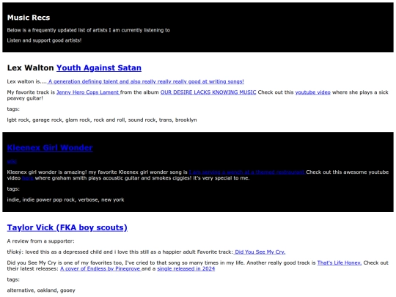Click the 'A generation defining talent' link
The width and height of the screenshot is (396, 297).
145,81
